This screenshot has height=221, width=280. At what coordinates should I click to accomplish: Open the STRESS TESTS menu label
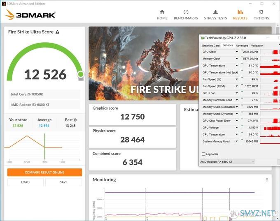click(x=215, y=18)
